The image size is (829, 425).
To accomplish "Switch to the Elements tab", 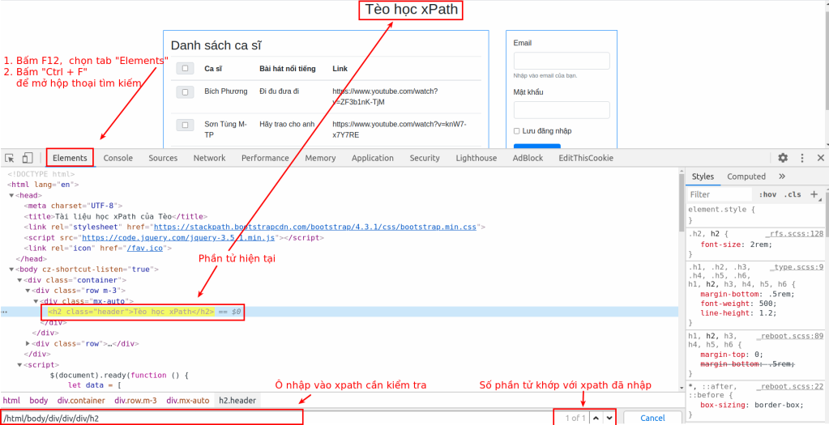I will point(70,158).
